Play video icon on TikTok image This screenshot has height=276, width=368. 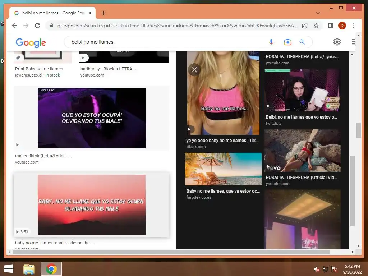pos(189,129)
